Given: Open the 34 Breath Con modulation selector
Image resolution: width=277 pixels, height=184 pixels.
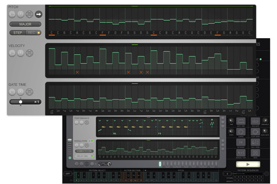Looking at the screenshot, I should 84,151.
